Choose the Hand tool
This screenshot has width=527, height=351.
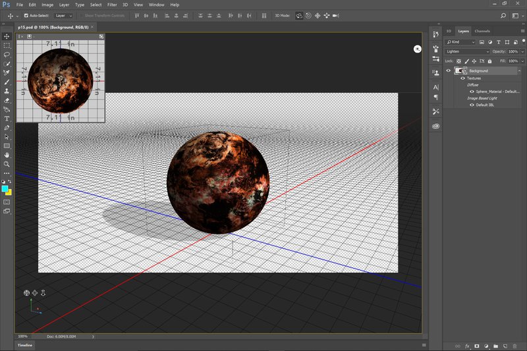7,155
